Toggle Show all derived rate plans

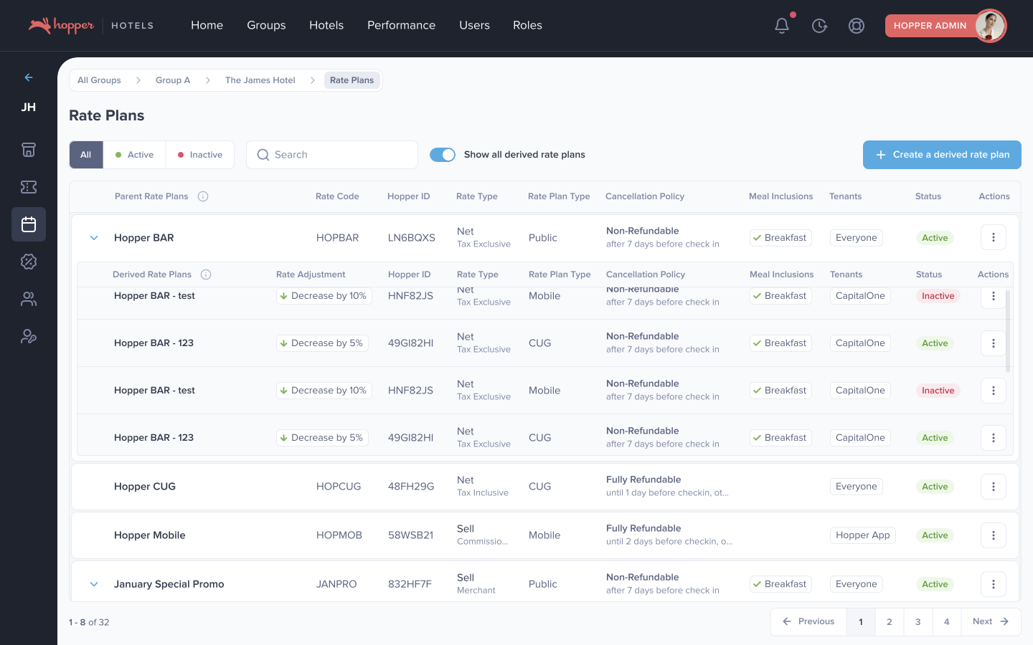click(x=443, y=155)
